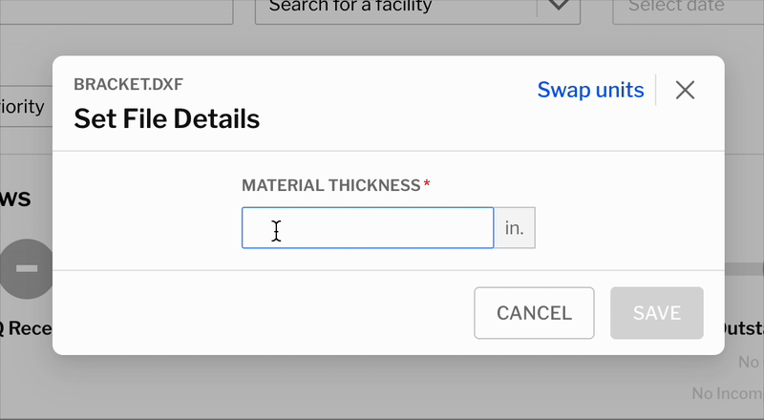
Task: Click the "No Incom..." text at bottom right
Action: point(728,393)
